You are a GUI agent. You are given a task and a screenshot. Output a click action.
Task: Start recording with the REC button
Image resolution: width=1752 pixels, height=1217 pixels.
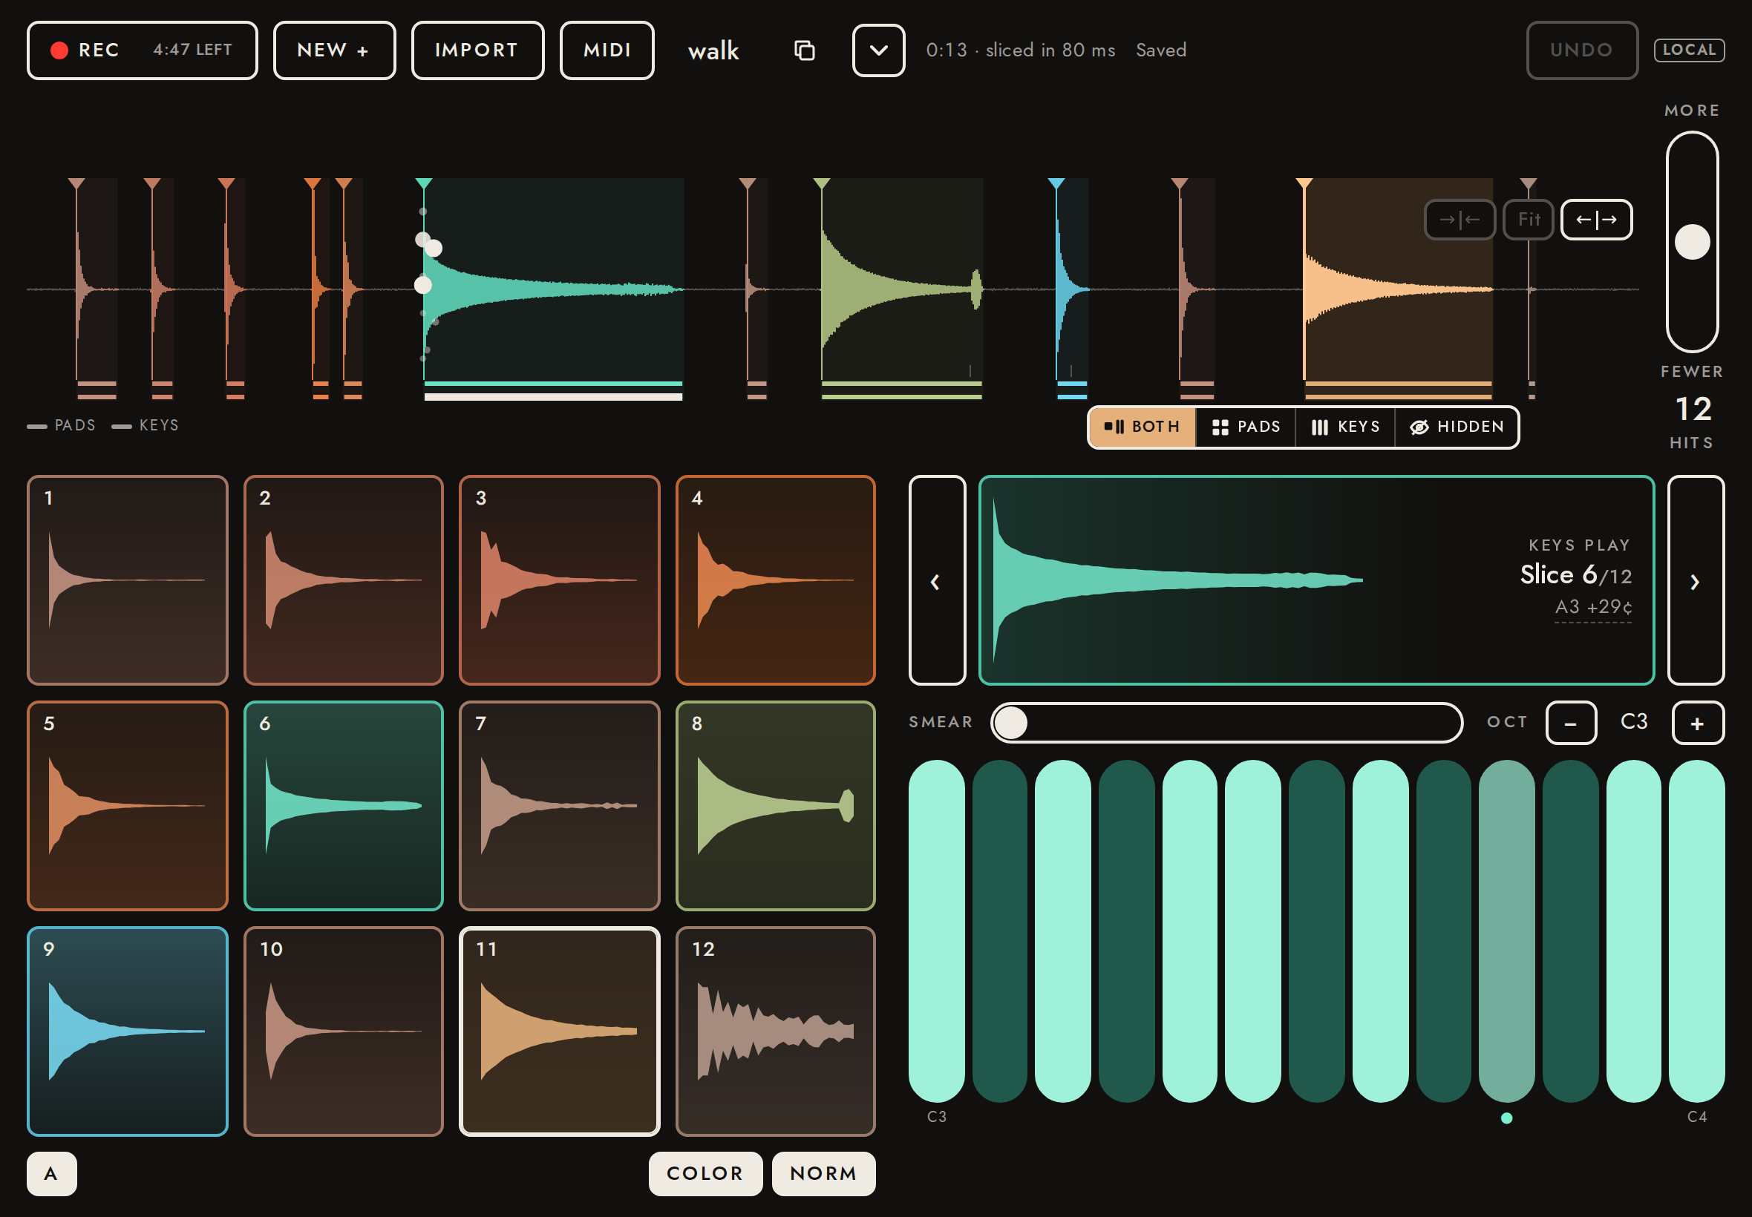point(142,50)
